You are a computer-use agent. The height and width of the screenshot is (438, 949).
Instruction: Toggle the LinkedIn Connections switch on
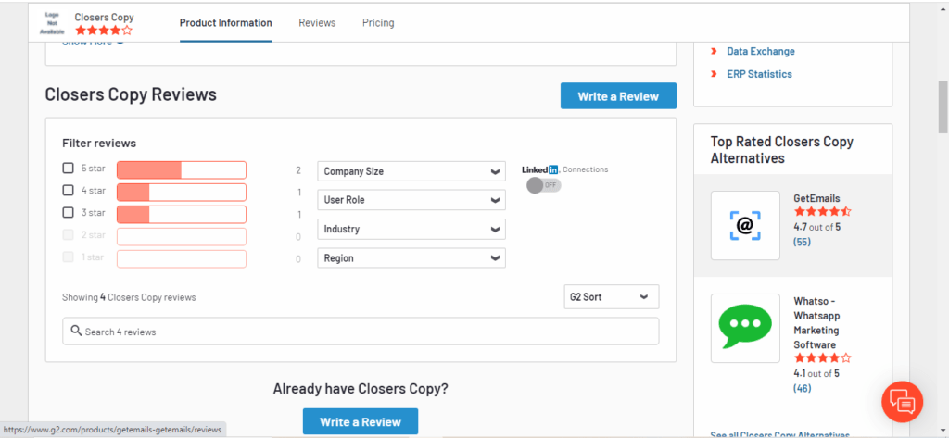[x=543, y=185]
